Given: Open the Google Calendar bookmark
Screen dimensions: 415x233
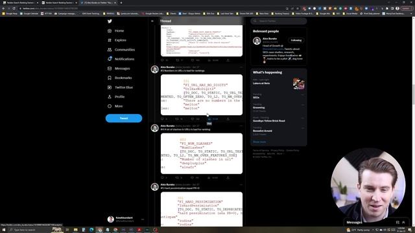Looking at the screenshot, I should click(x=29, y=14).
